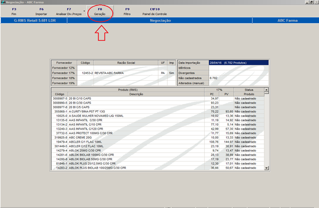The height and width of the screenshot is (208, 319).
Task: Select row ABLOK PLUS 25/12,5MG C/30 CPR
Action: (x=158, y=163)
